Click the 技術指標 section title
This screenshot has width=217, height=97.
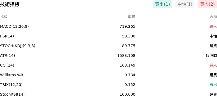10,4
